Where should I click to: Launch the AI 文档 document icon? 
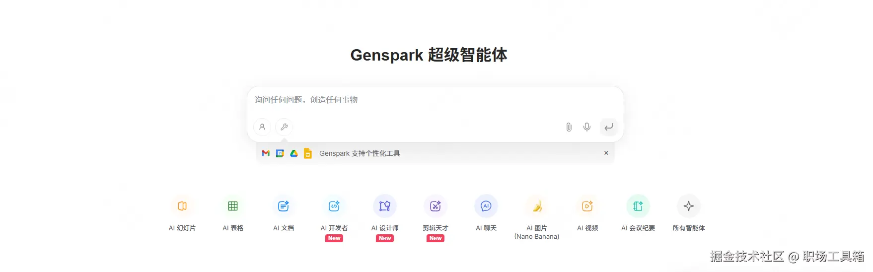[284, 206]
